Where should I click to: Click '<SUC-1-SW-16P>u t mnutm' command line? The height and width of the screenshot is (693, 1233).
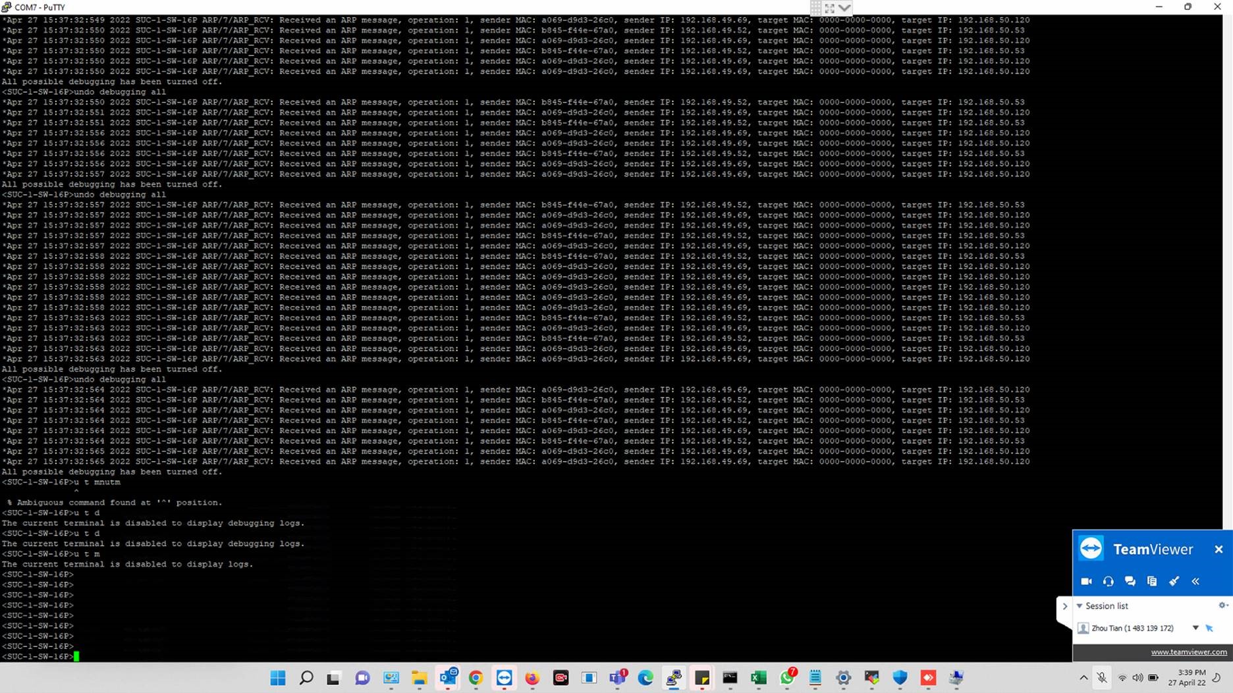[61, 482]
